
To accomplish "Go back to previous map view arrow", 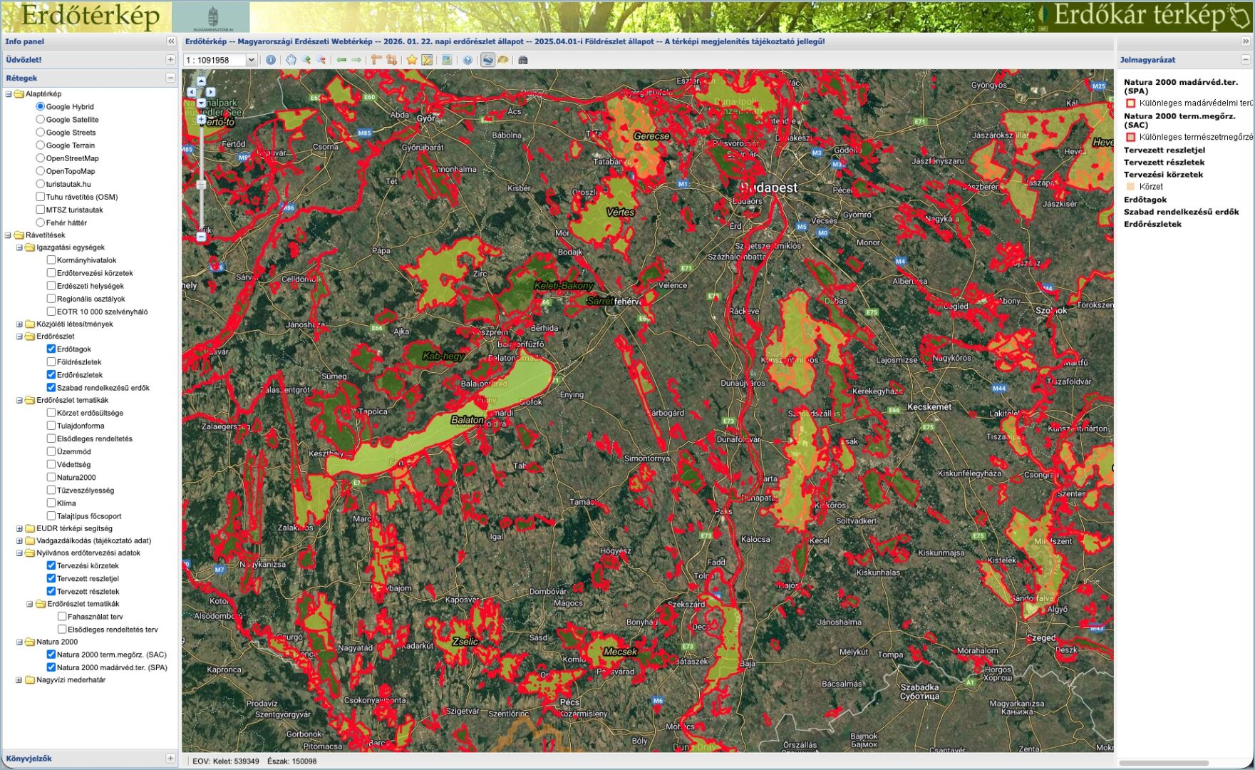I will pyautogui.click(x=341, y=60).
